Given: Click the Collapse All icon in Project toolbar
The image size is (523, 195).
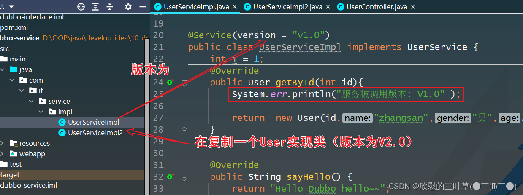Looking at the screenshot, I should (110, 7).
